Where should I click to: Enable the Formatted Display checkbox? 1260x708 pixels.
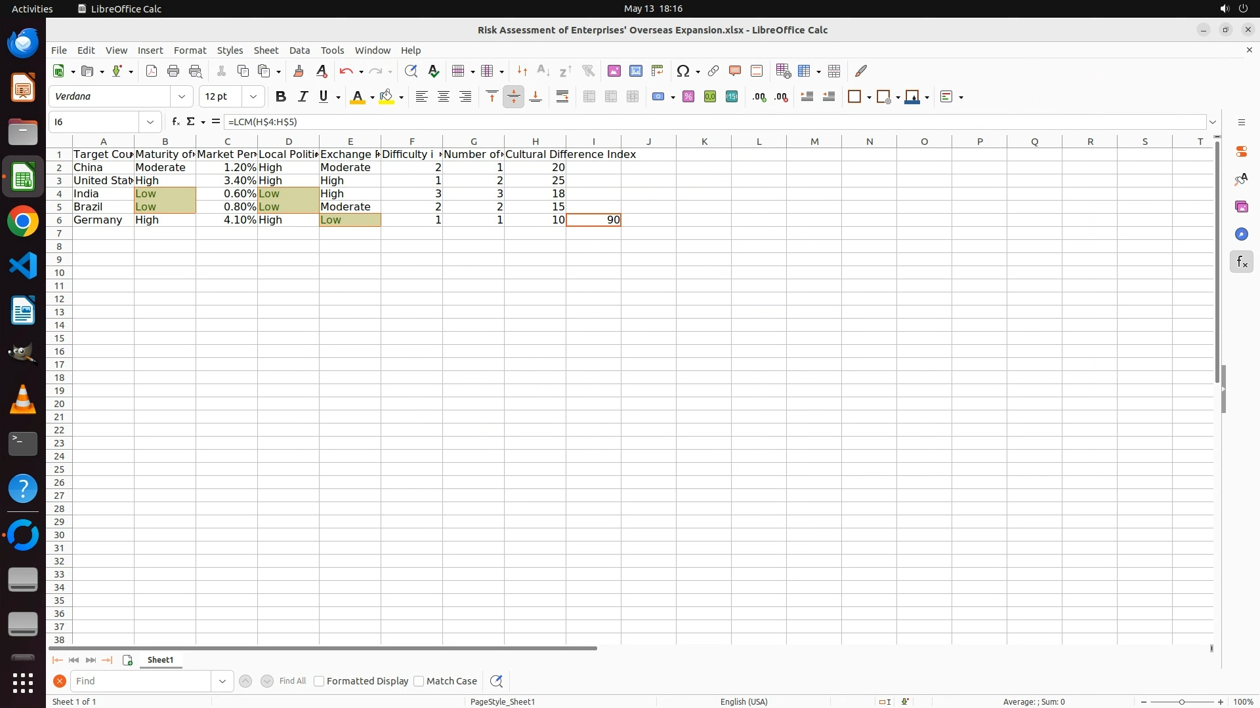coord(320,681)
